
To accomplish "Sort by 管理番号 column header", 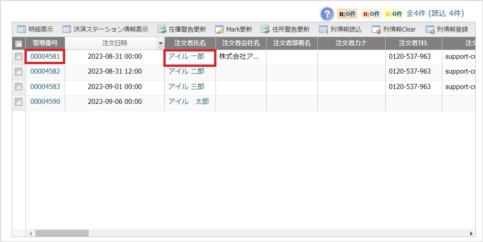I will click(x=45, y=43).
